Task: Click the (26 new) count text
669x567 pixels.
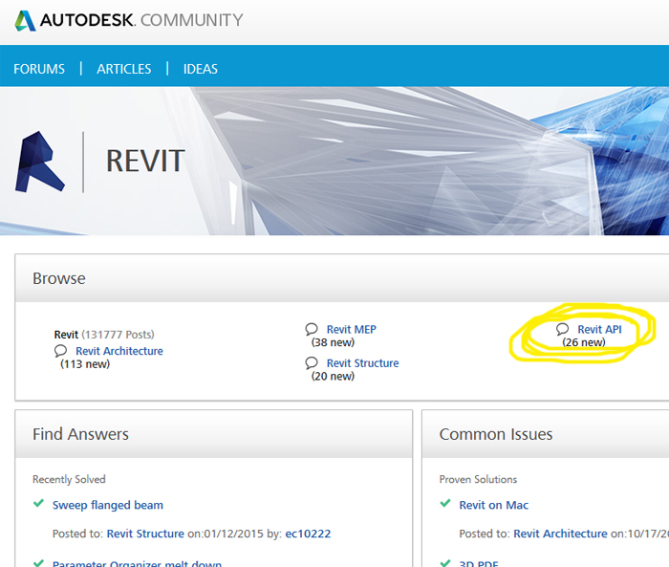Action: 584,342
